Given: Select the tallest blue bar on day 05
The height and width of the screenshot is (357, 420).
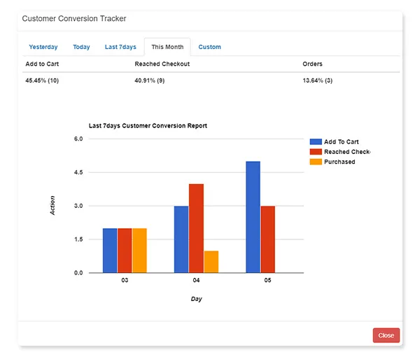Looking at the screenshot, I should click(x=253, y=217).
